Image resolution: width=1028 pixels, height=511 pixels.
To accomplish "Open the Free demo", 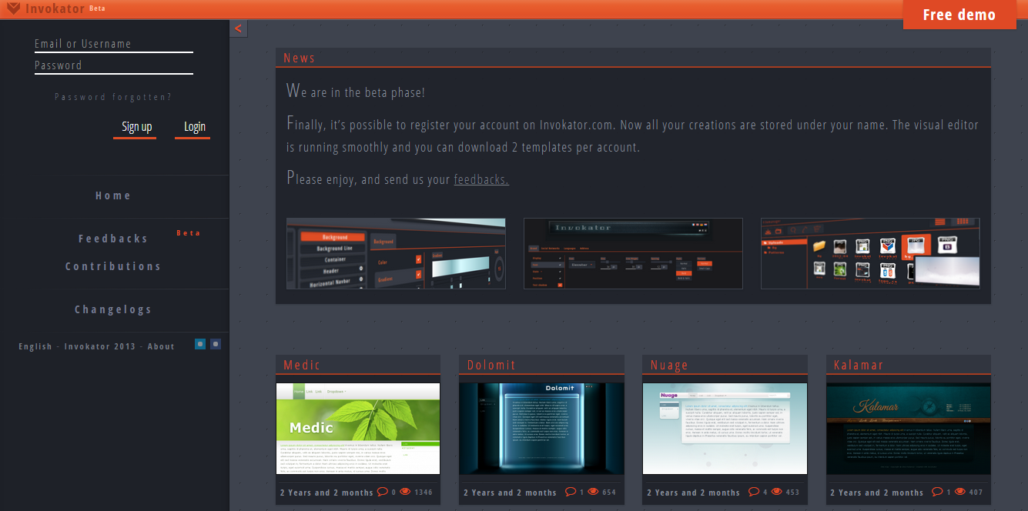I will click(959, 15).
